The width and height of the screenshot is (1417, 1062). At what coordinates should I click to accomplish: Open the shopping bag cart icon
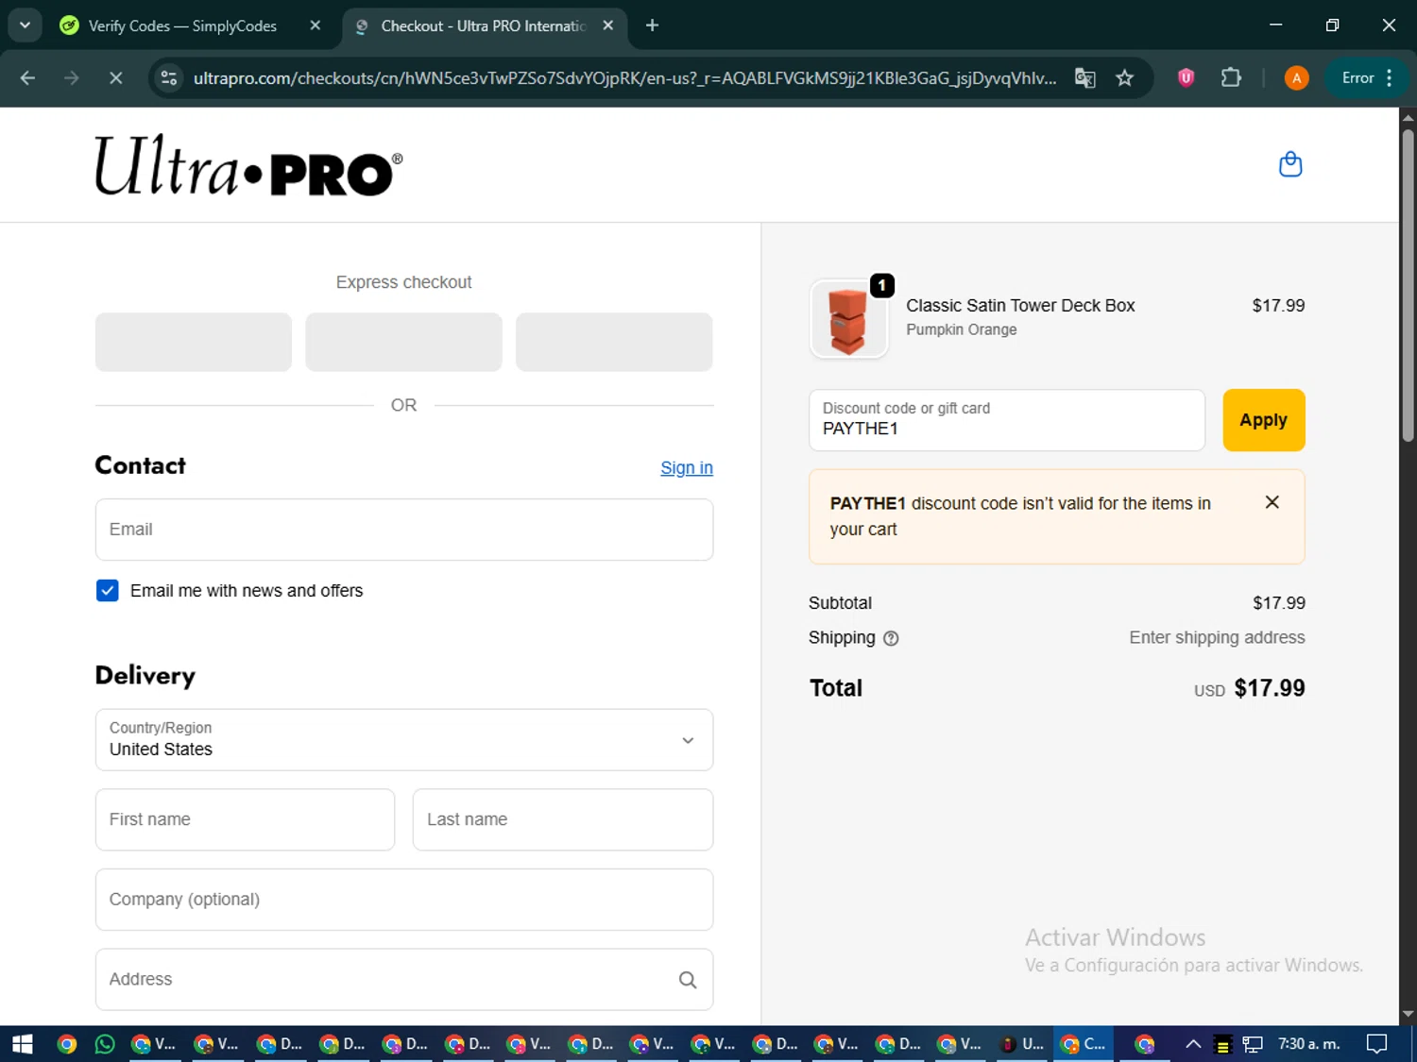pos(1290,164)
